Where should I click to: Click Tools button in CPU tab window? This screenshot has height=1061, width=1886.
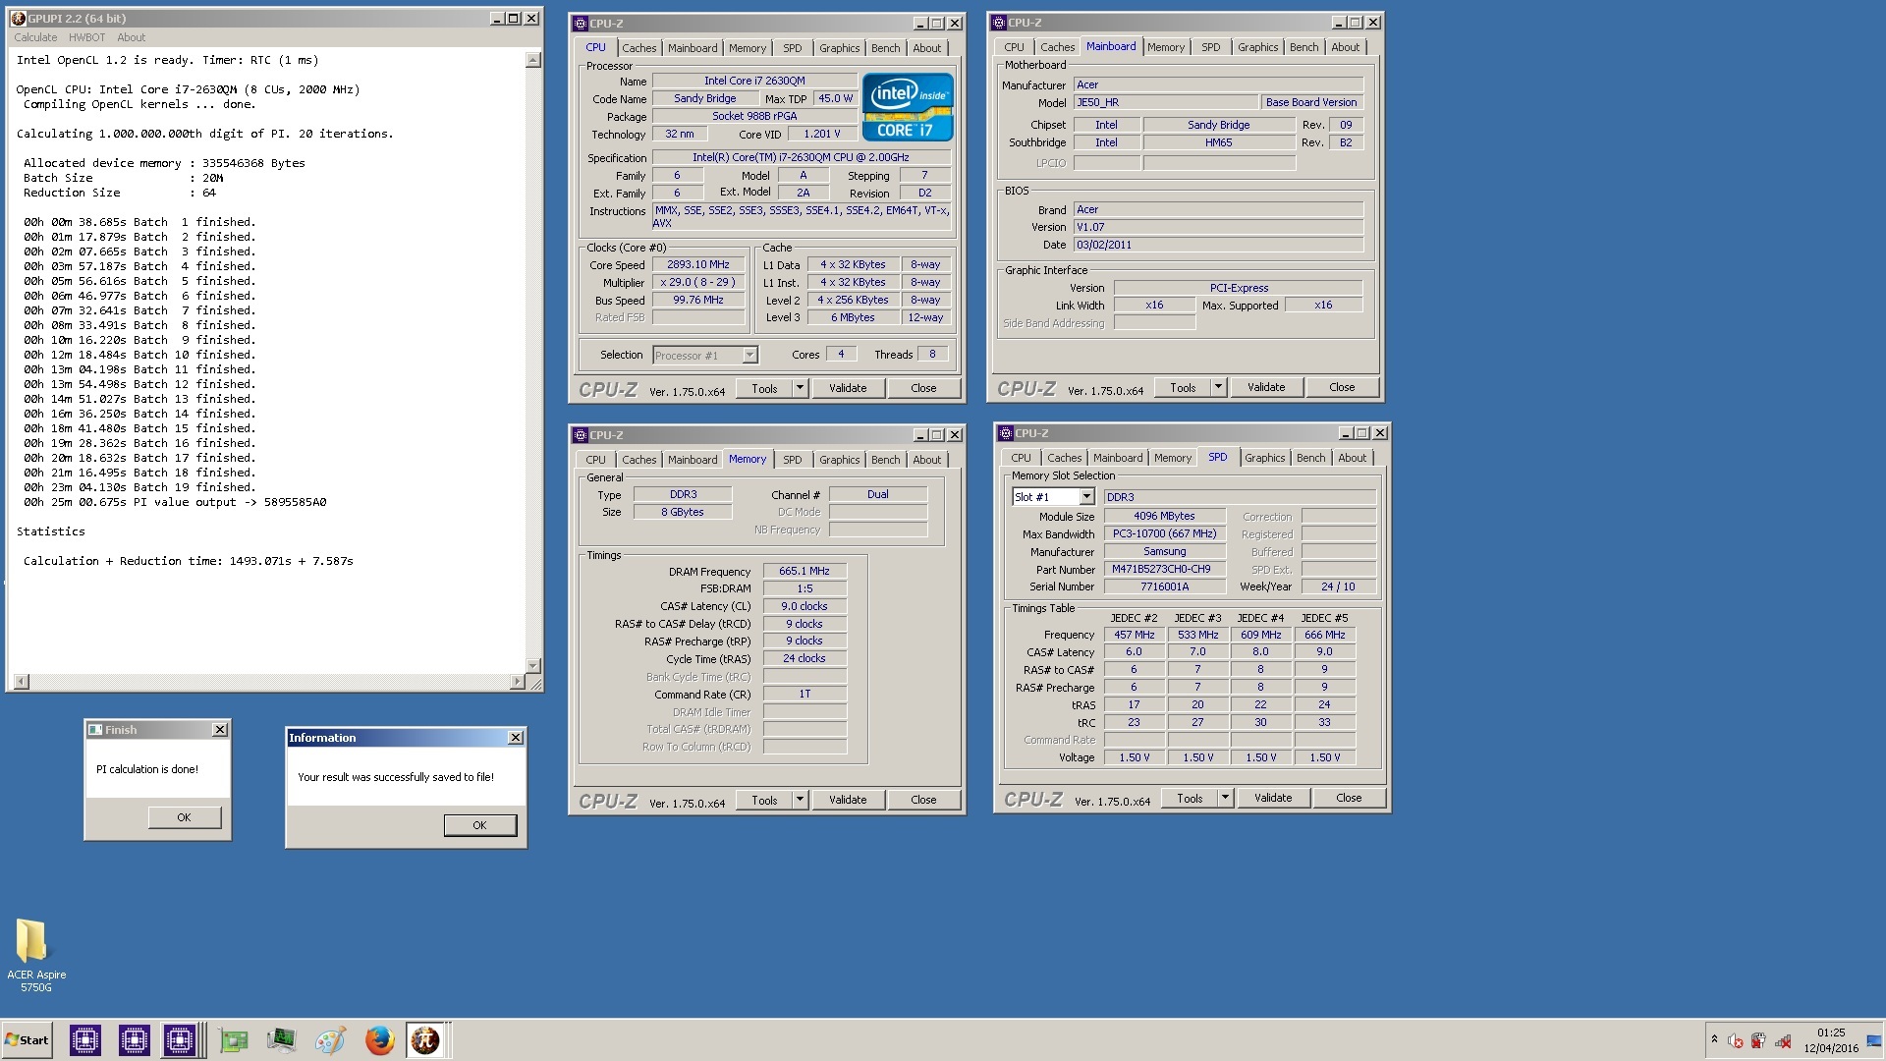[x=764, y=388]
